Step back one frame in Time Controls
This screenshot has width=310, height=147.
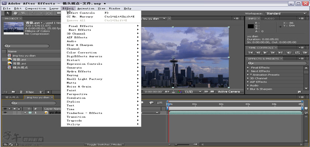pos(258,53)
